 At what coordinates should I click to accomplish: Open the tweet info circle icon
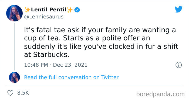coord(178,65)
